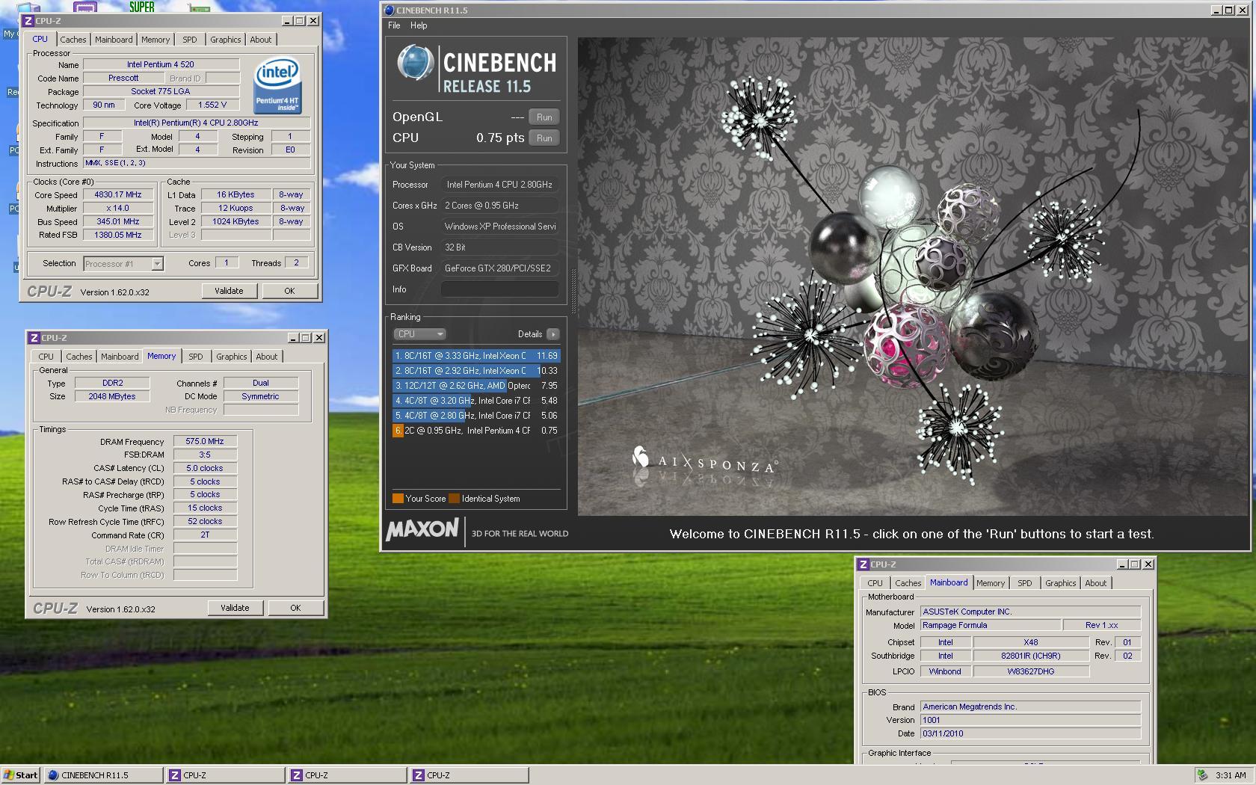The height and width of the screenshot is (785, 1256).
Task: Click the rendered Cinebench scene image
Action: click(913, 277)
